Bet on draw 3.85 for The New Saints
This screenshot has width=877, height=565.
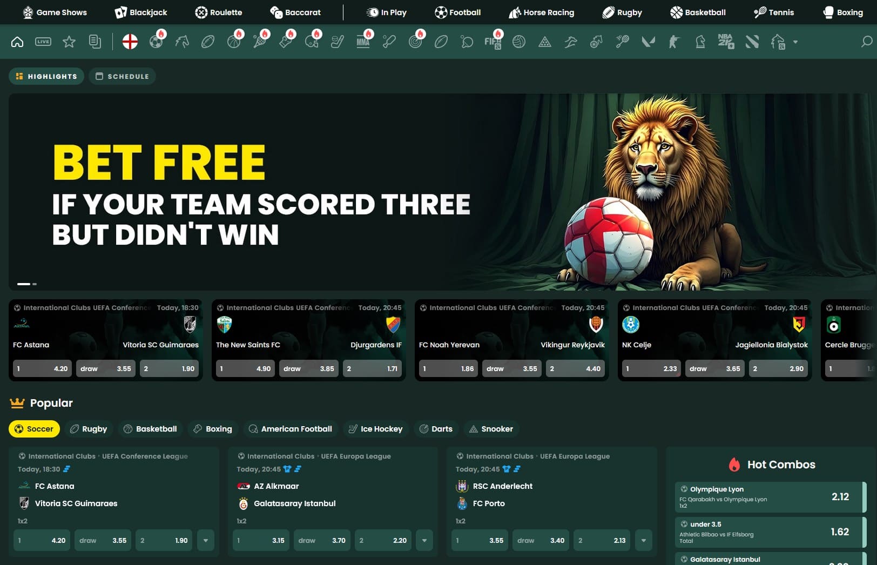[x=309, y=368]
